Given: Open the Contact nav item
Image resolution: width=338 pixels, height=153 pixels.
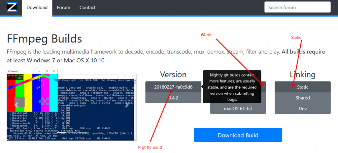Looking at the screenshot, I should [87, 8].
